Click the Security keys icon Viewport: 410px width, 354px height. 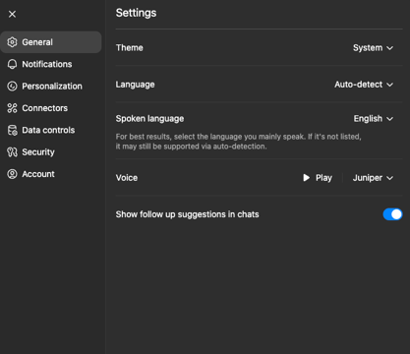pyautogui.click(x=12, y=151)
